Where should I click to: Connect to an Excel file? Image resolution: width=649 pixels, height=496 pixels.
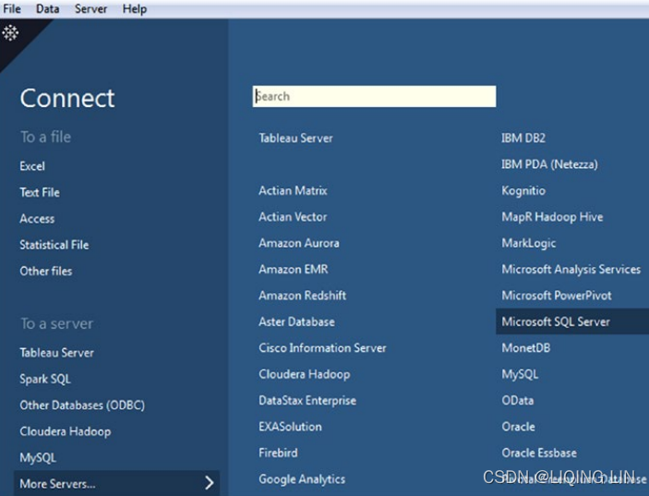tap(32, 166)
